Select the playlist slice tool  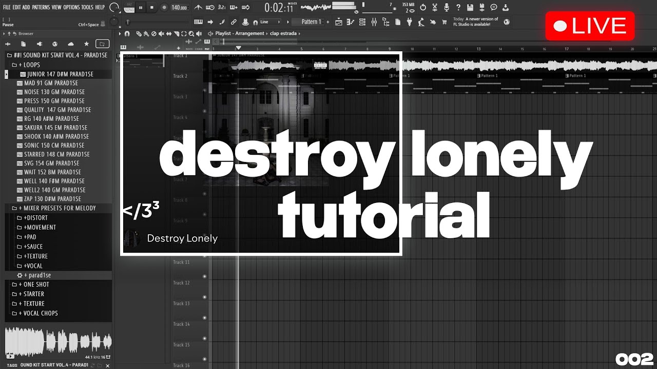point(177,33)
